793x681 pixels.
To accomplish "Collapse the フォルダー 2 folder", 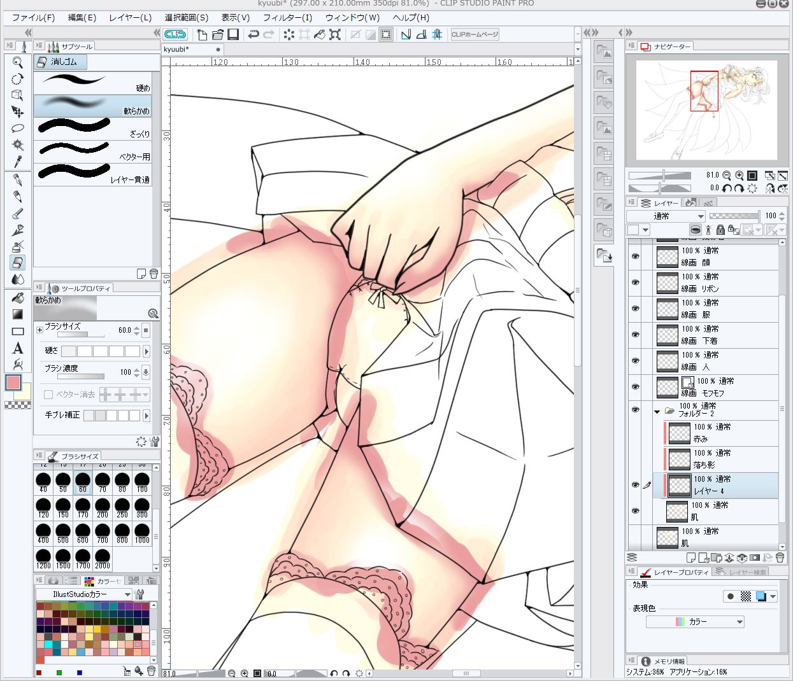I will (x=657, y=412).
